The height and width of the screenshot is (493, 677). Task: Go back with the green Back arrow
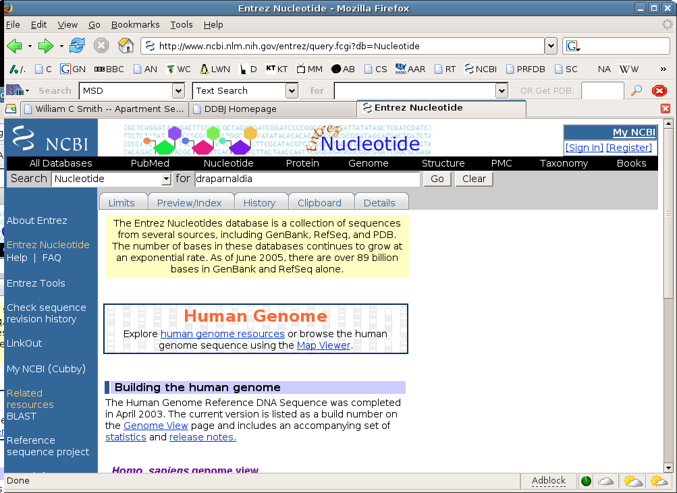(15, 46)
